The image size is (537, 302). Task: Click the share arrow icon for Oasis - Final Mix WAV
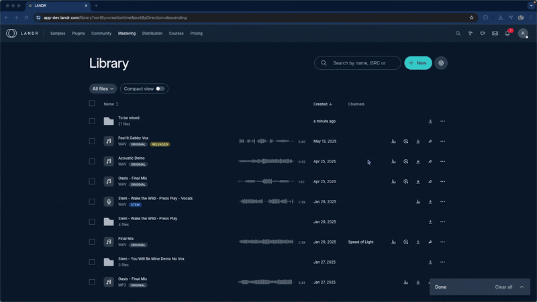tap(430, 182)
